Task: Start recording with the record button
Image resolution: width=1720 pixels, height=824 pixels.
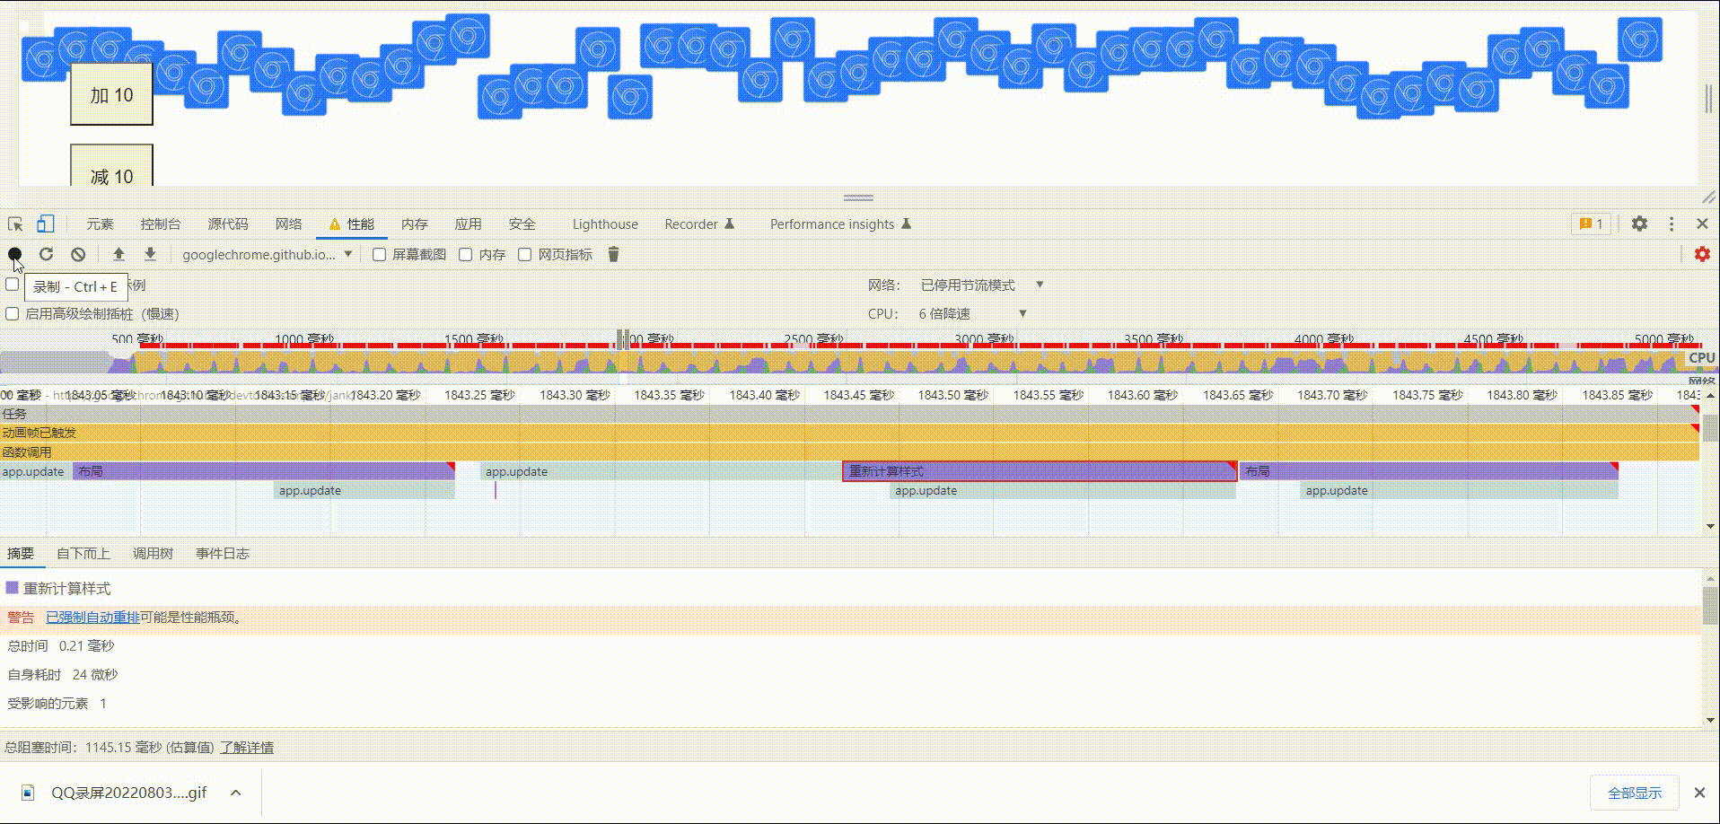Action: pos(15,255)
